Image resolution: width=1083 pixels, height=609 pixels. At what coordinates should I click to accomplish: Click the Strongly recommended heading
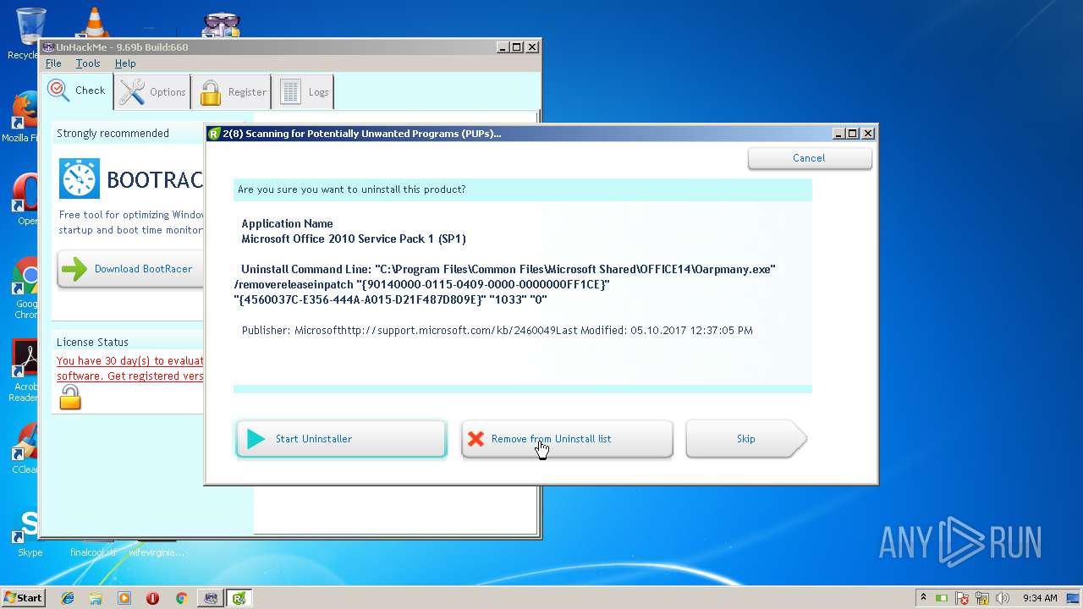coord(113,134)
